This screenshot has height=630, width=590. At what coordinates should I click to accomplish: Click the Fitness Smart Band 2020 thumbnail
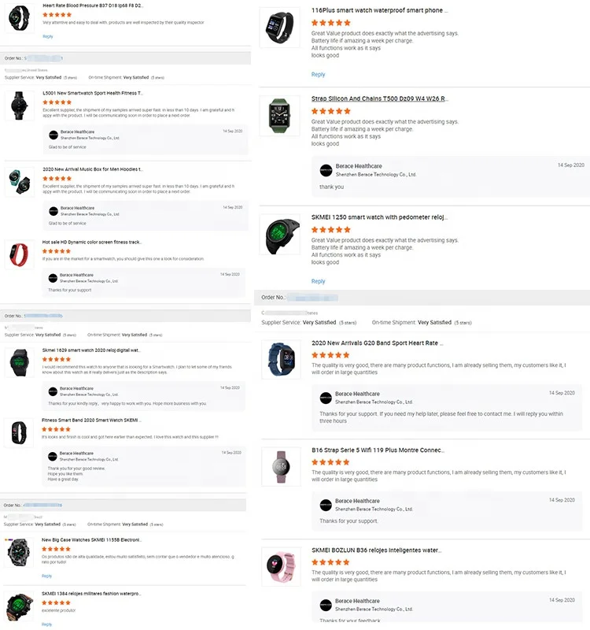[x=19, y=432]
